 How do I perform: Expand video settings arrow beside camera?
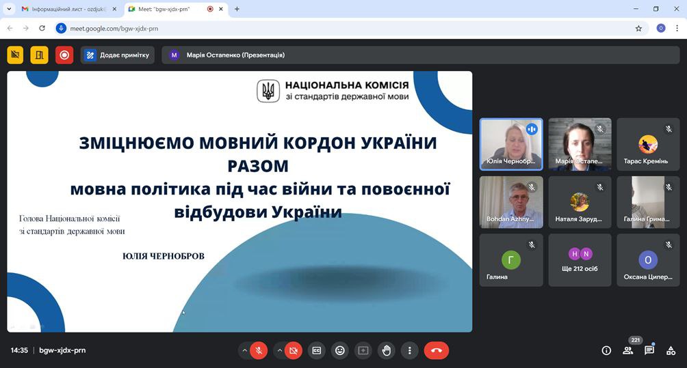click(x=279, y=350)
